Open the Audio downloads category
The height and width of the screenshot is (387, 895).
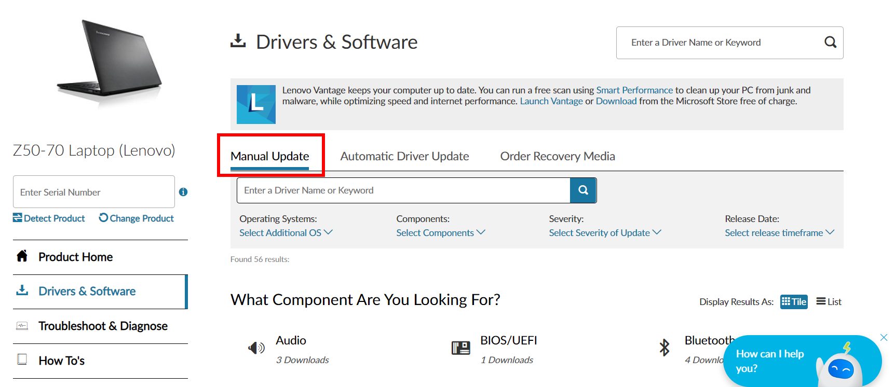(x=291, y=340)
